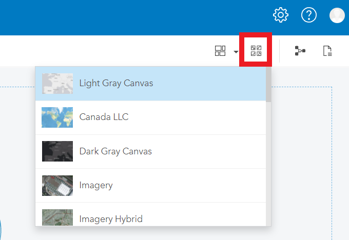
Task: Expand the basemap dropdown arrow
Action: point(236,51)
